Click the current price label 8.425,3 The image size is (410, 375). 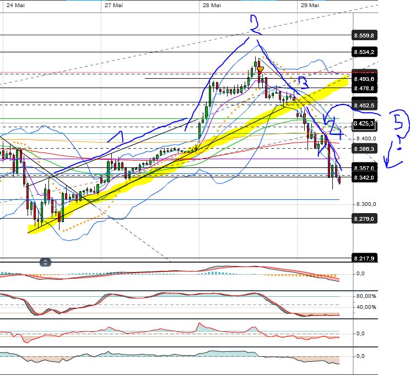(364, 123)
